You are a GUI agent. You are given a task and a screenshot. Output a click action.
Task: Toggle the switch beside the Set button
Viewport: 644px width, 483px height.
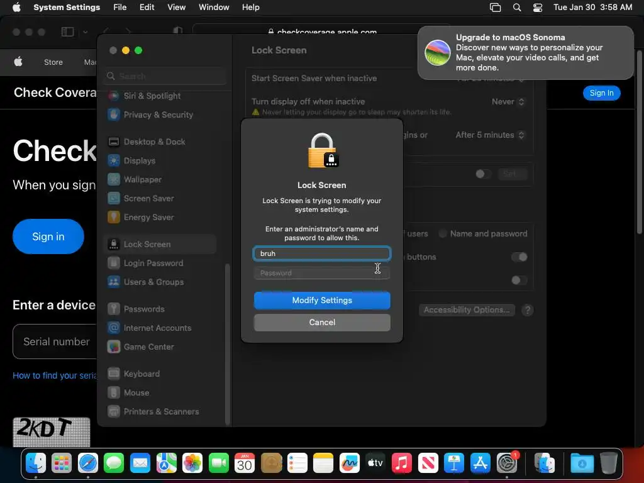click(483, 174)
